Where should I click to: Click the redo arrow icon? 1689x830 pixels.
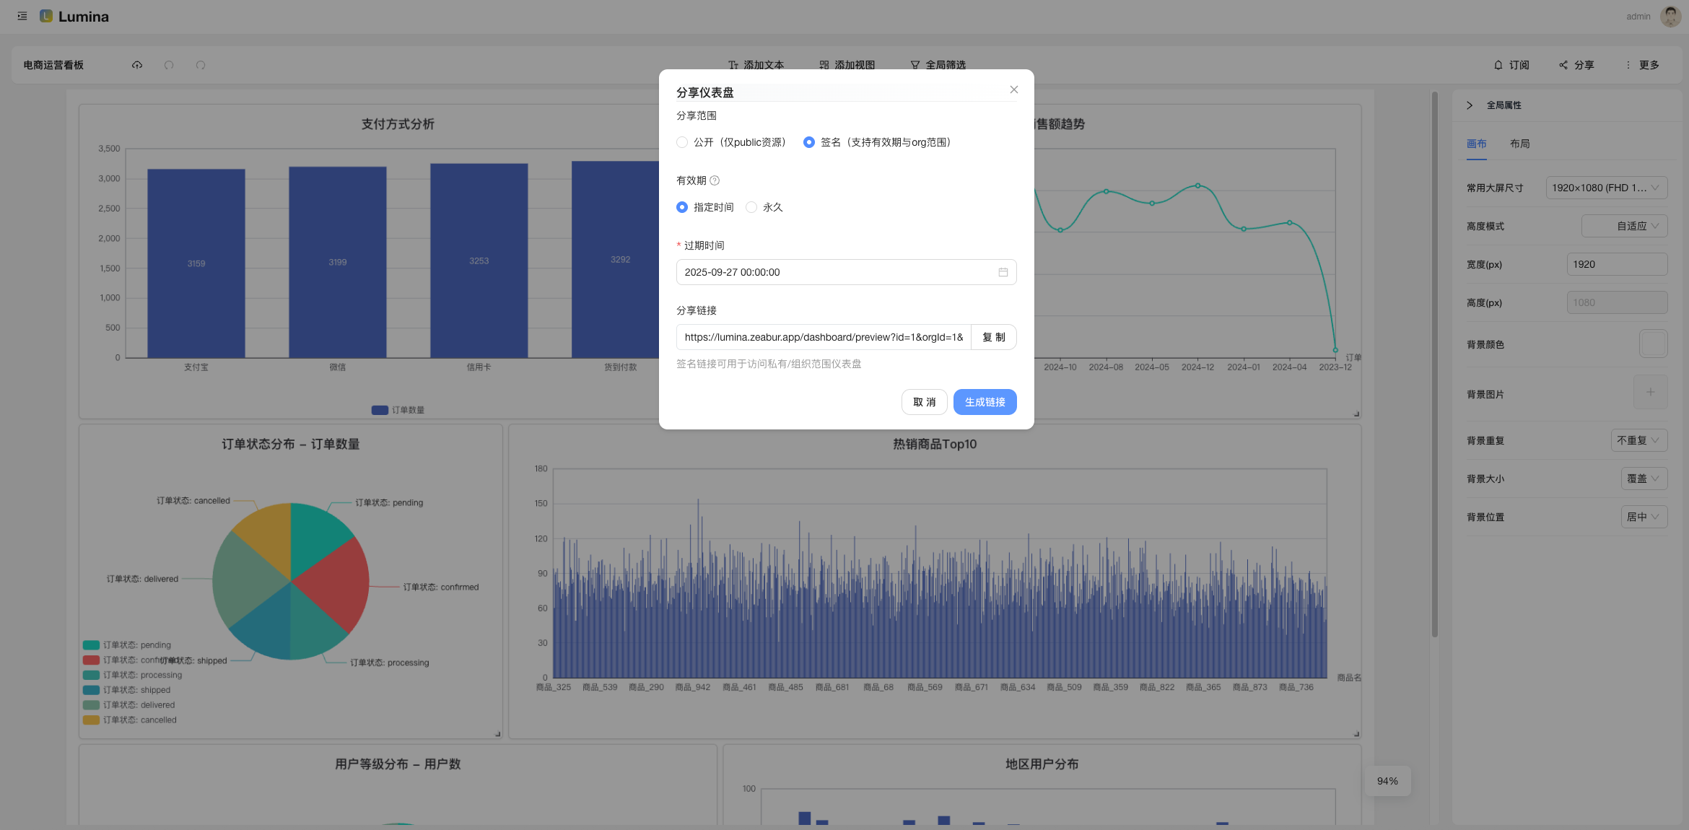pos(201,65)
